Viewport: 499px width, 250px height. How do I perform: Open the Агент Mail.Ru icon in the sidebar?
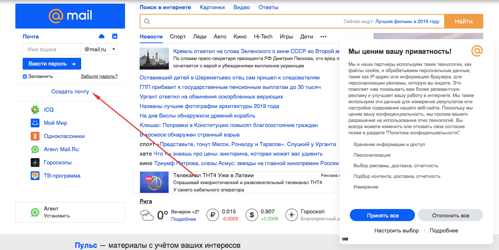(x=35, y=149)
